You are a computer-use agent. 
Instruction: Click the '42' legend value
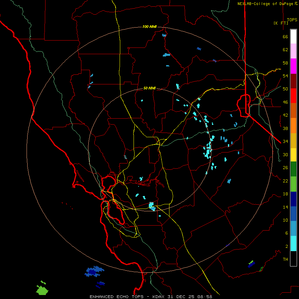(x=285, y=115)
